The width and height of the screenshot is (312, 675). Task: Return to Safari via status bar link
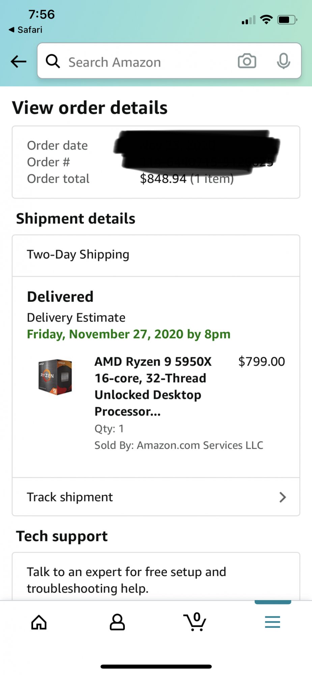(x=26, y=30)
